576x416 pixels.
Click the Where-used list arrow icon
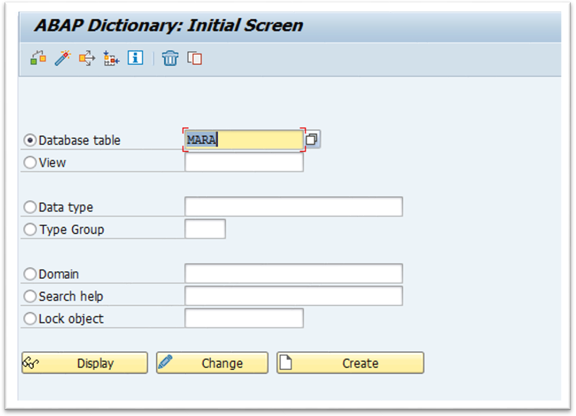[87, 58]
